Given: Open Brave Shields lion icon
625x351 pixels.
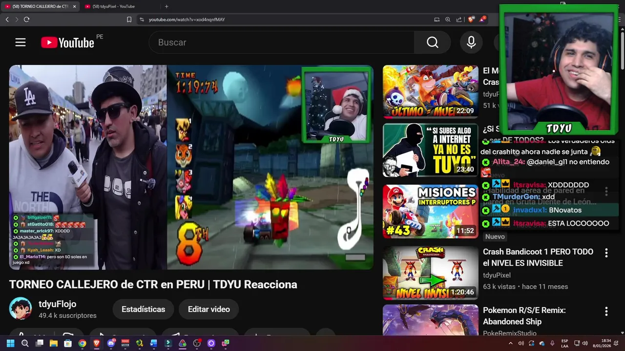Looking at the screenshot, I should tap(471, 19).
